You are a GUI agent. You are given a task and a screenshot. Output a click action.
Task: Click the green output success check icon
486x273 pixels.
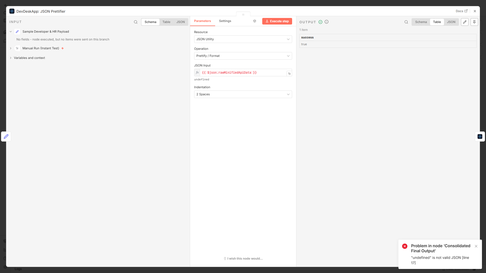(x=320, y=22)
